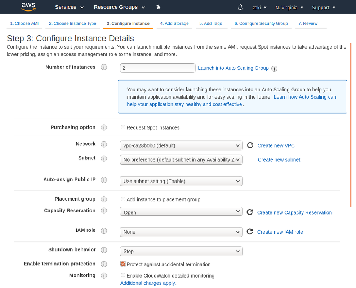Click Create new IAM role link

pos(280,232)
